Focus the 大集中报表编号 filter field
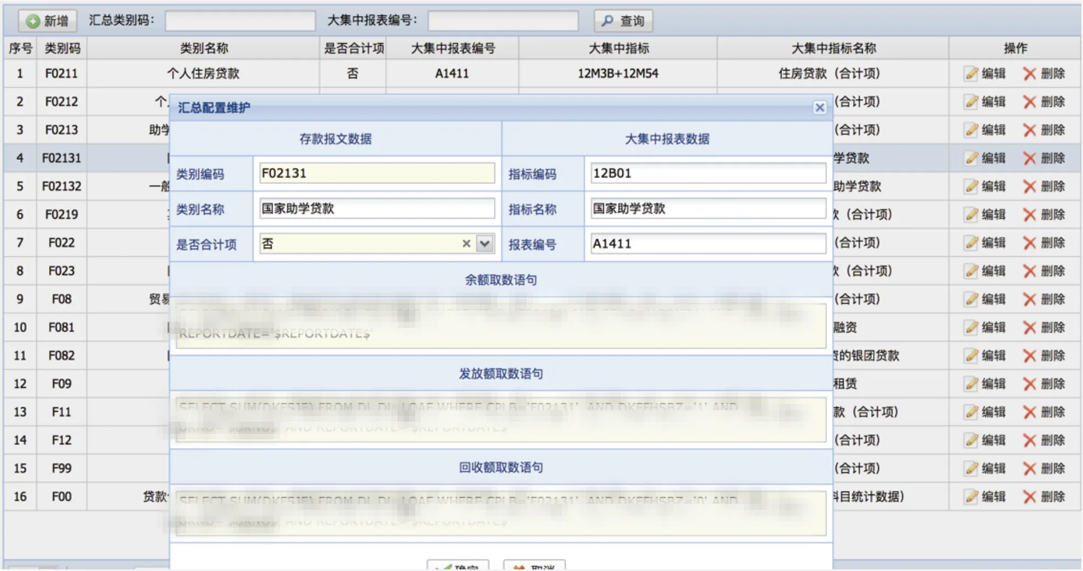 point(503,21)
